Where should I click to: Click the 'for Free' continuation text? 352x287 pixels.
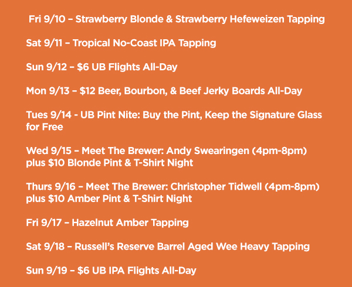pos(45,127)
